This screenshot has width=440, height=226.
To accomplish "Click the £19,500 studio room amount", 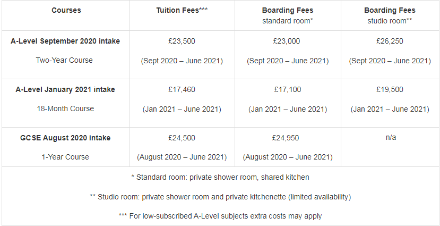I will 390,90.
